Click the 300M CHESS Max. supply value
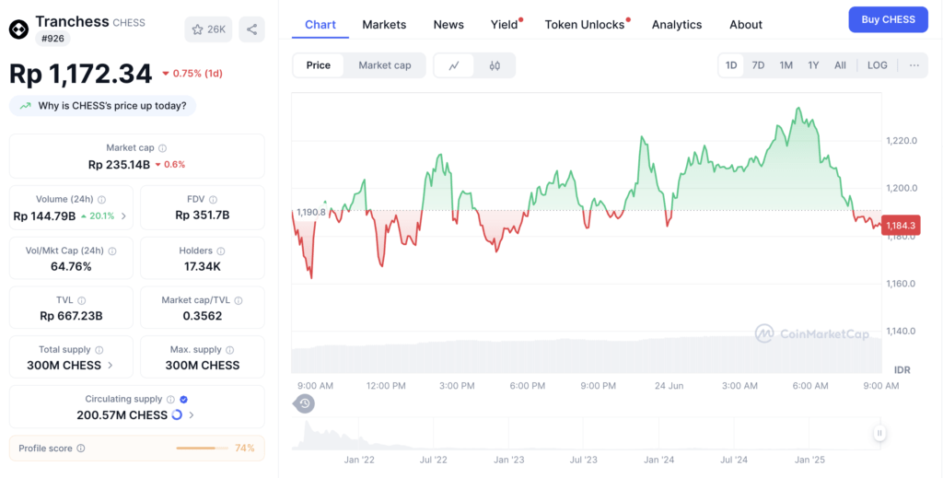This screenshot has height=478, width=943. (203, 365)
